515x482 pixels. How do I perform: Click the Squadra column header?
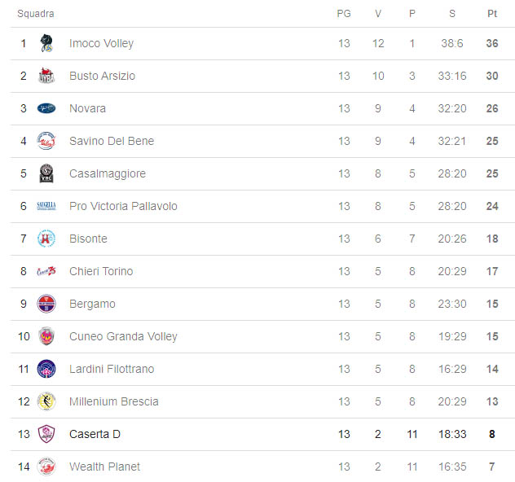pos(36,14)
